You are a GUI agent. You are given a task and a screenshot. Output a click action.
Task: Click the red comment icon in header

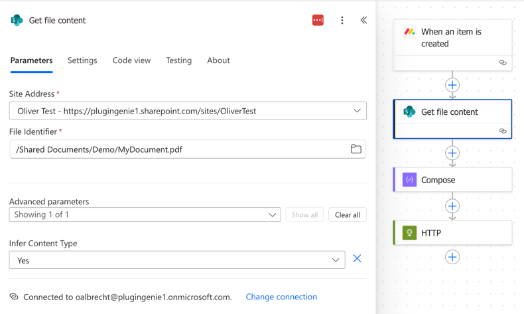318,21
